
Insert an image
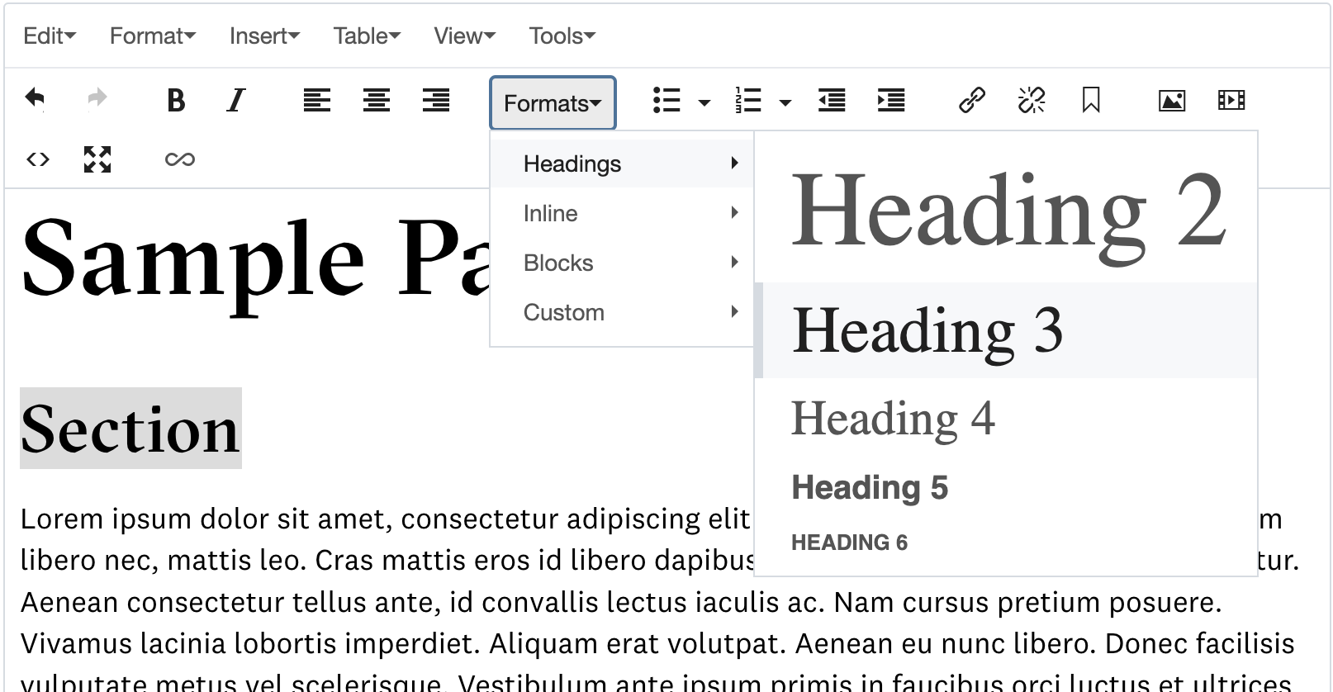pos(1172,101)
